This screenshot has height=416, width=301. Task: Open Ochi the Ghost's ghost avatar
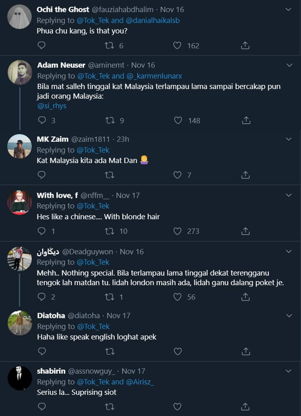coord(20,17)
